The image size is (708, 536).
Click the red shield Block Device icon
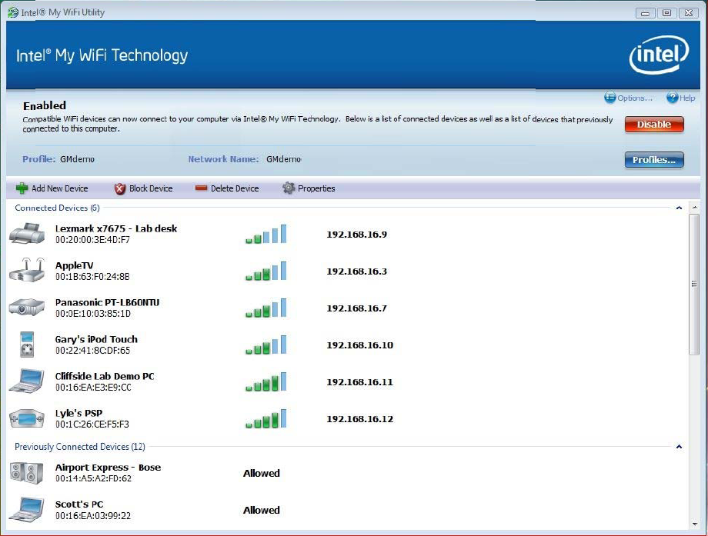pyautogui.click(x=119, y=188)
